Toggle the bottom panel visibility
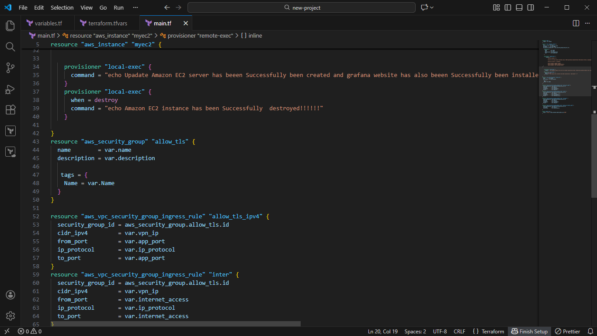 [519, 7]
